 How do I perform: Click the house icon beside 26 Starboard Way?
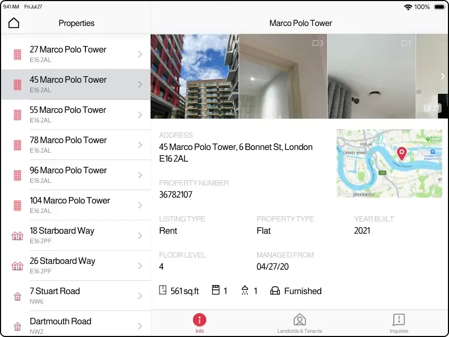pos(17,265)
